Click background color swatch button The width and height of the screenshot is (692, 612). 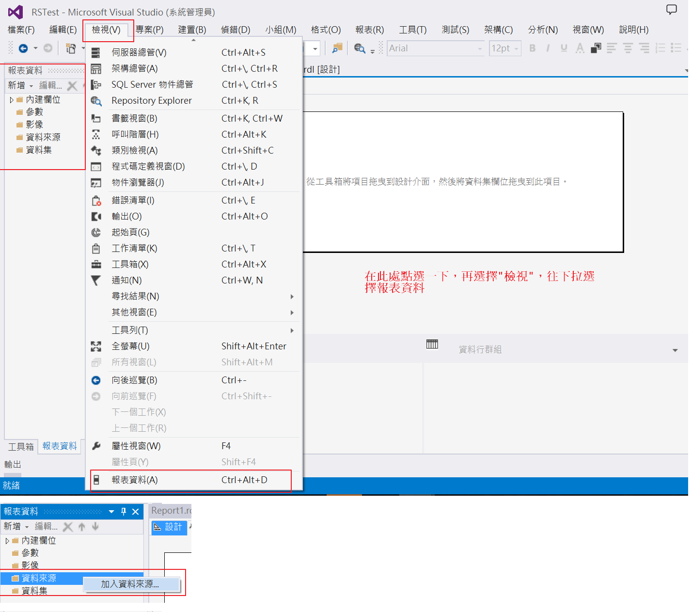[x=596, y=48]
